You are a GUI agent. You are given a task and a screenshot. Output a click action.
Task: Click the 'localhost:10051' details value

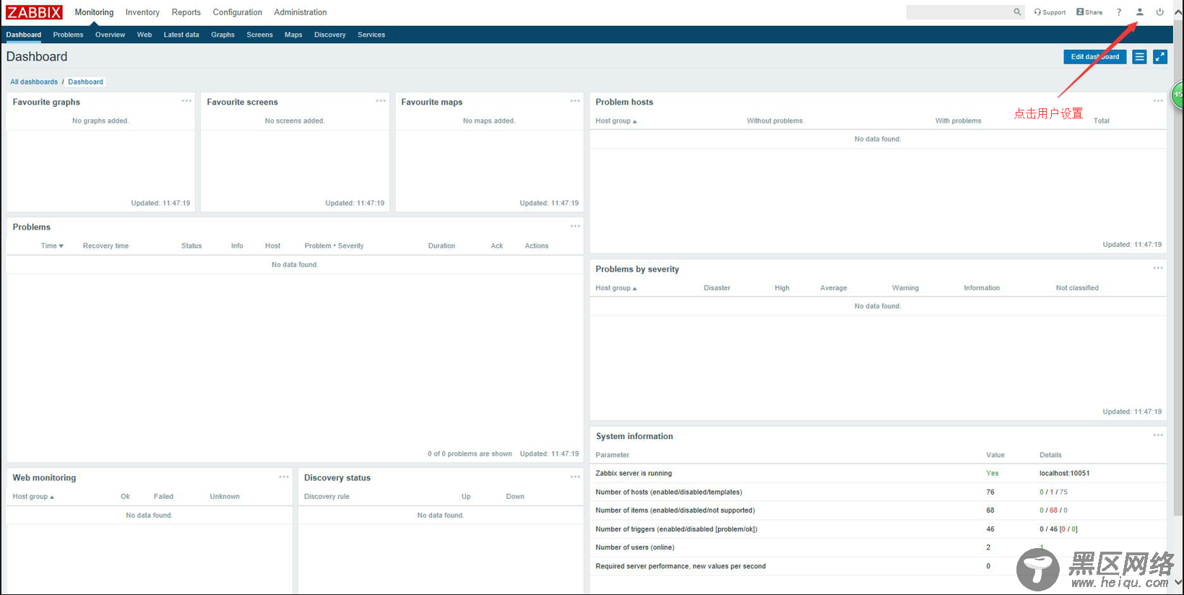tap(1065, 473)
